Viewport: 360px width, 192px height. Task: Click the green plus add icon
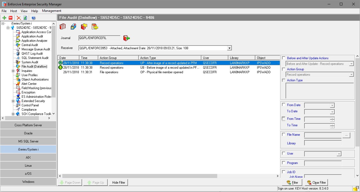[x=4, y=18]
